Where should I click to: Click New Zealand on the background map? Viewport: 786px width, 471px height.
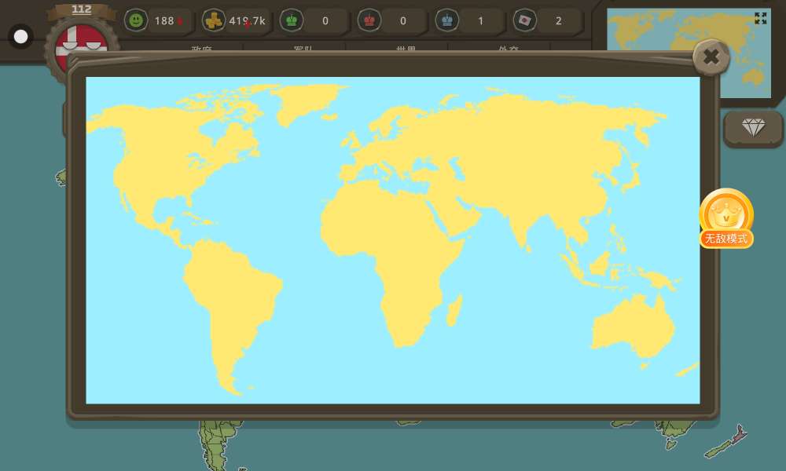(727, 442)
